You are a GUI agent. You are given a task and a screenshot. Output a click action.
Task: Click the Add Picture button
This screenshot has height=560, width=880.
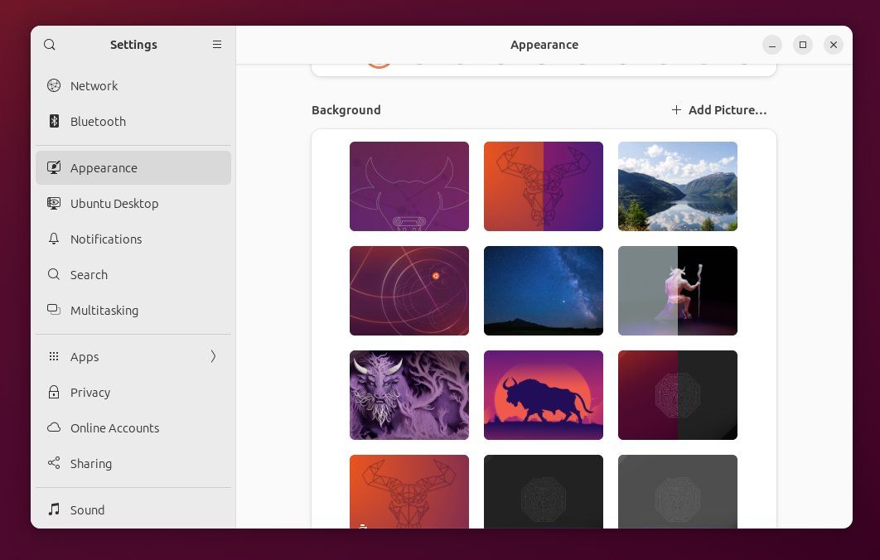pos(719,109)
